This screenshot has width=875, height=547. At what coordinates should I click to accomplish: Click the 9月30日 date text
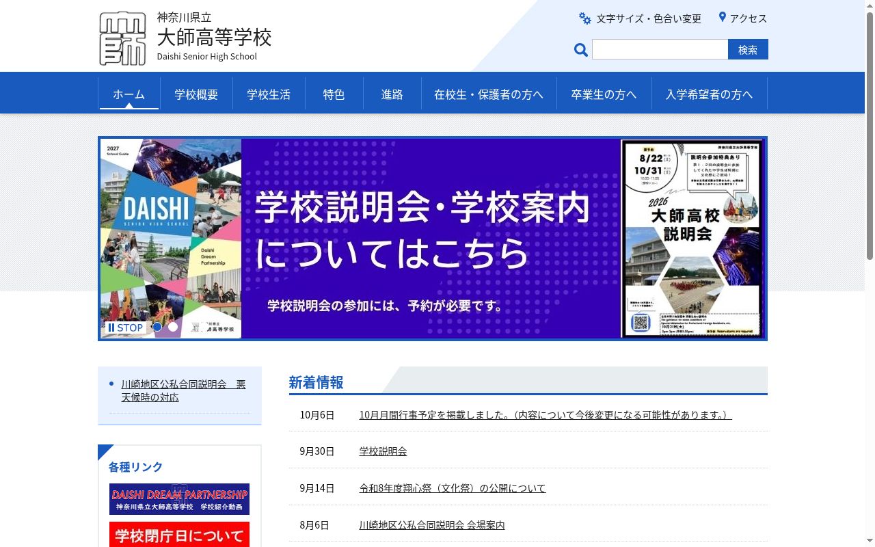317,451
